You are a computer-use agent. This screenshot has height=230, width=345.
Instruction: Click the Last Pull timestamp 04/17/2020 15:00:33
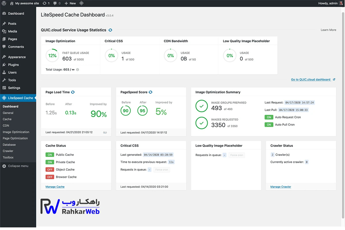tap(293, 110)
